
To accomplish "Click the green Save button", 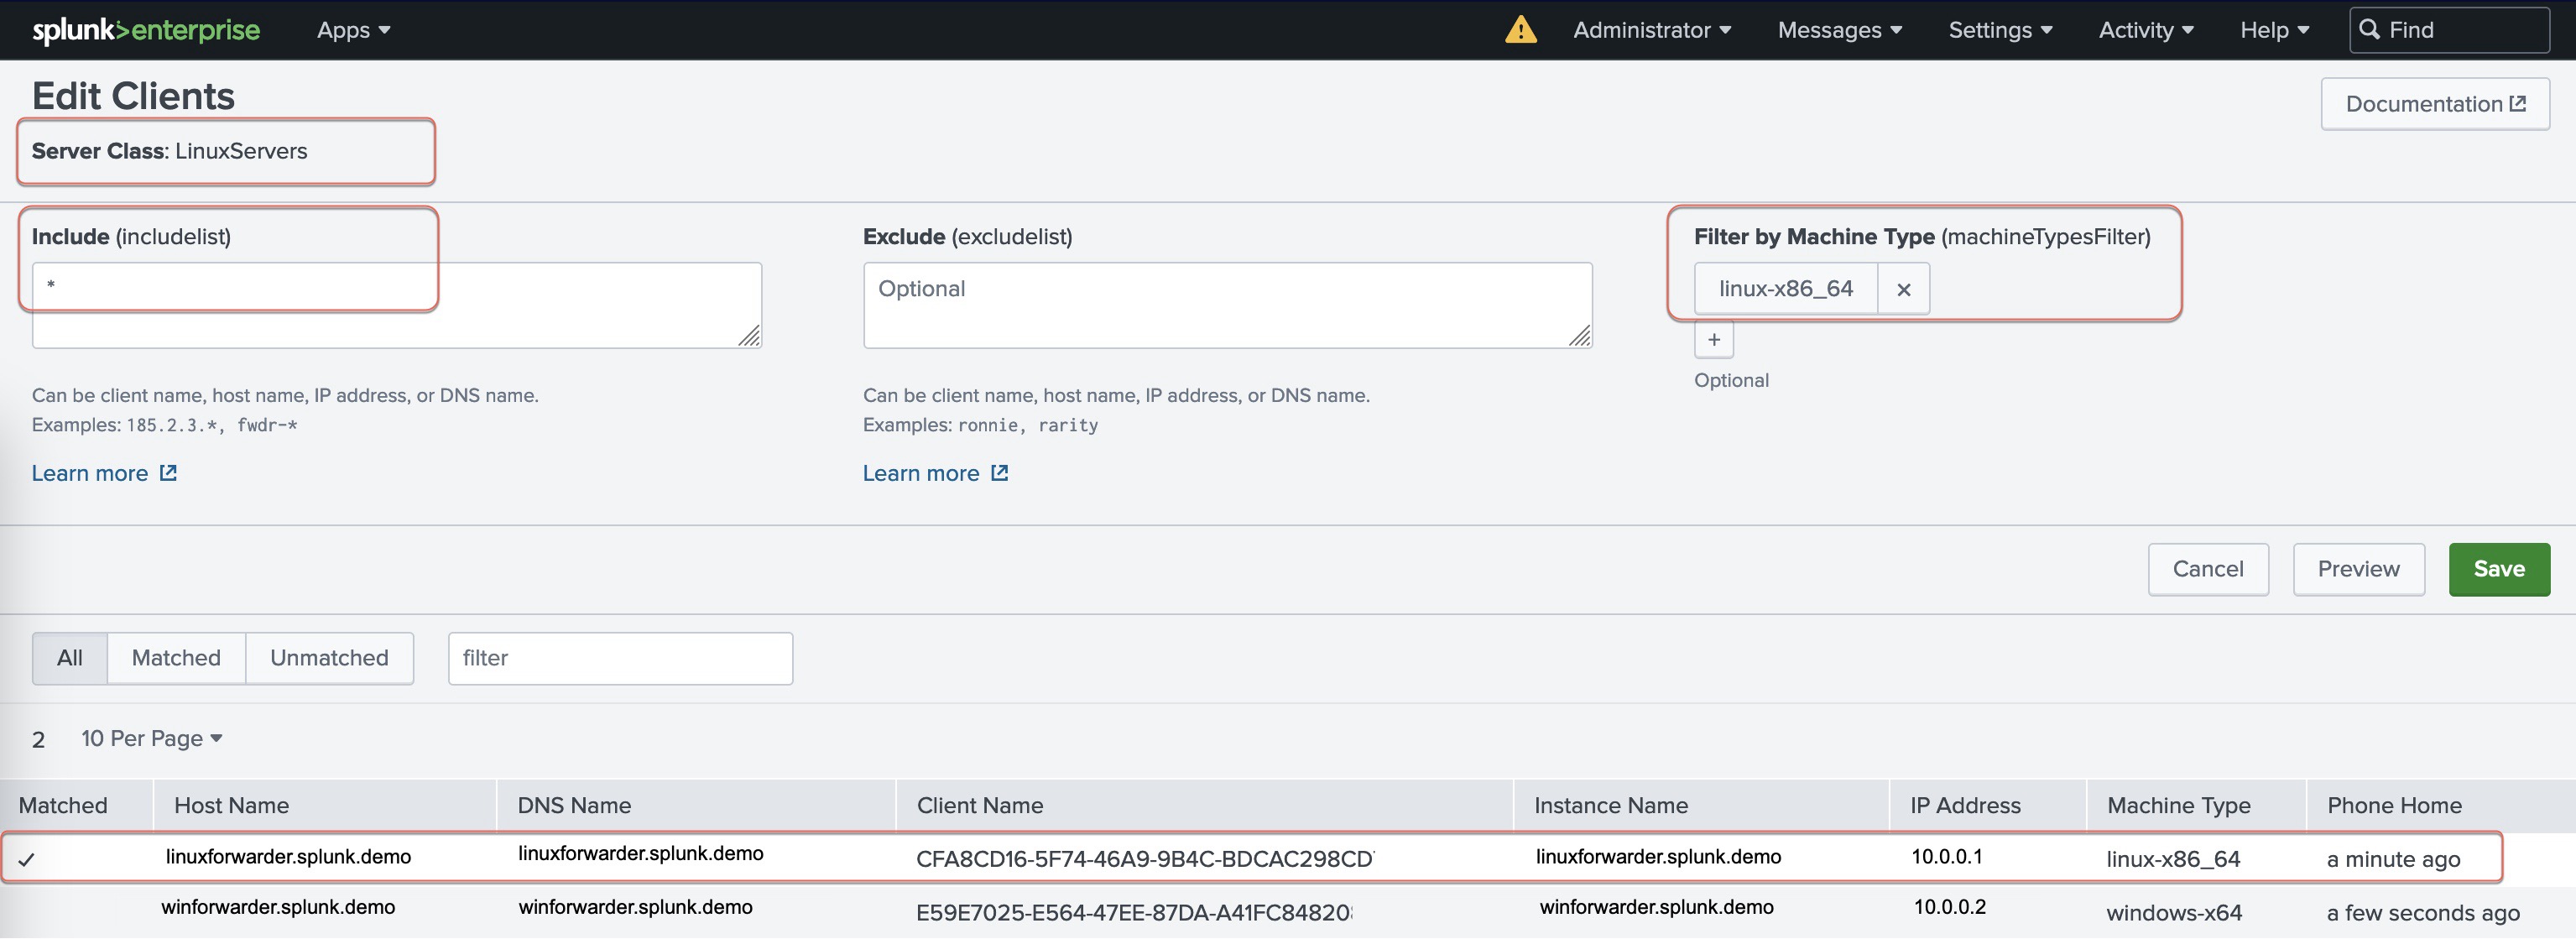I will [2498, 569].
